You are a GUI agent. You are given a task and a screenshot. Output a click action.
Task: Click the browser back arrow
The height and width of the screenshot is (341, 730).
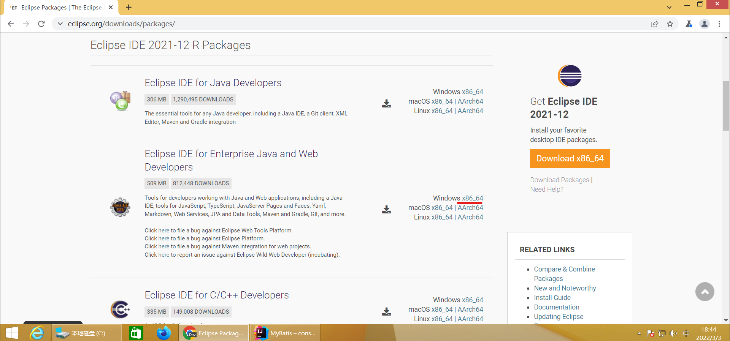click(x=11, y=24)
